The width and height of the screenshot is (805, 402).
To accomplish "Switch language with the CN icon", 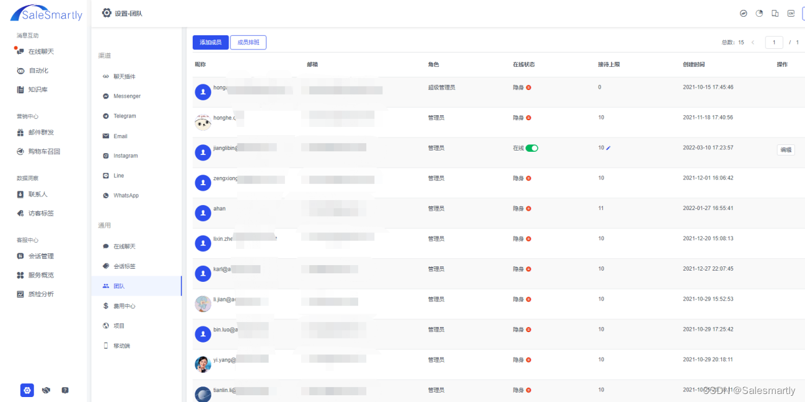I will 791,13.
